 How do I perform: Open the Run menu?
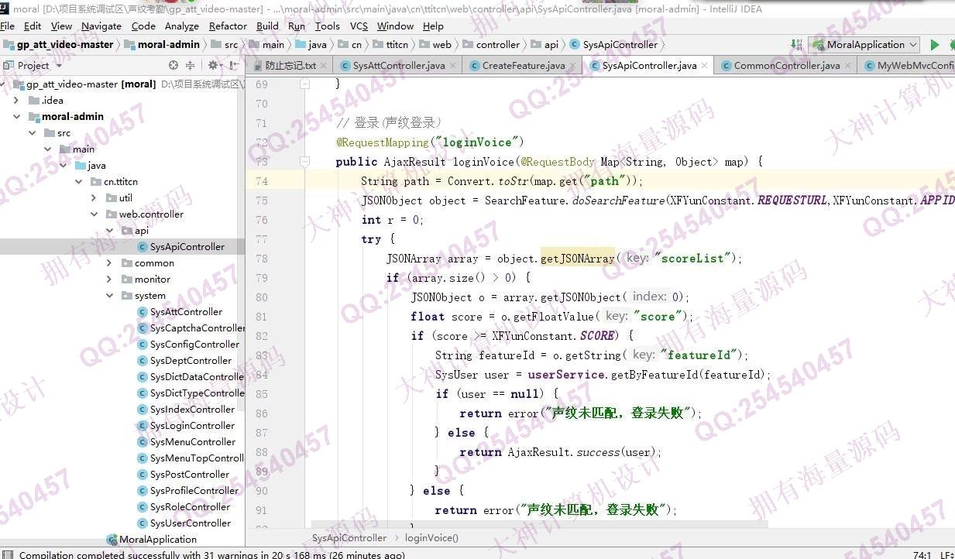[297, 26]
